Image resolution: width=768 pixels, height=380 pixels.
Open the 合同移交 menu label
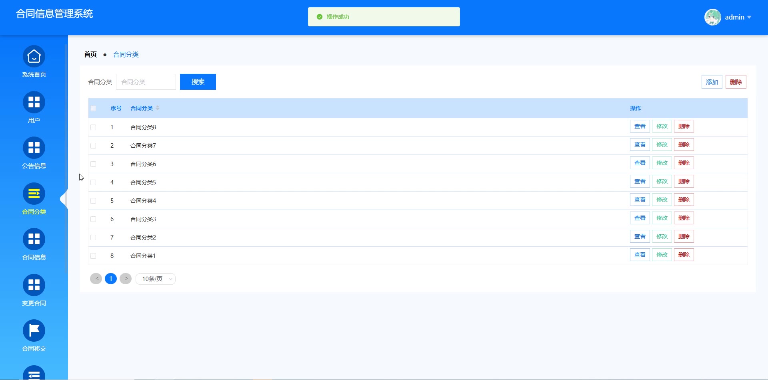pyautogui.click(x=34, y=349)
